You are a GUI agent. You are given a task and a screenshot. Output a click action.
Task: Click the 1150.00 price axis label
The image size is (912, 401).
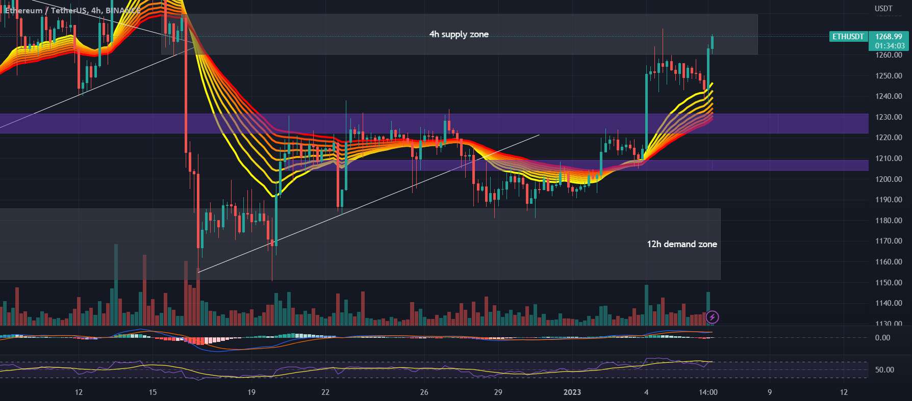889,283
